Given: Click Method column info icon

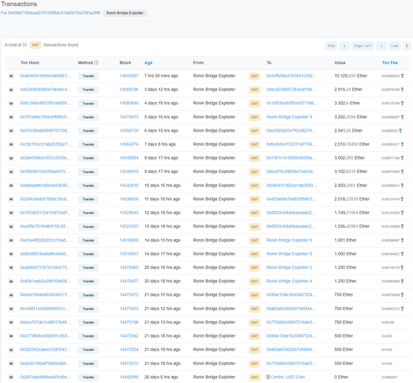Looking at the screenshot, I should click(x=96, y=63).
